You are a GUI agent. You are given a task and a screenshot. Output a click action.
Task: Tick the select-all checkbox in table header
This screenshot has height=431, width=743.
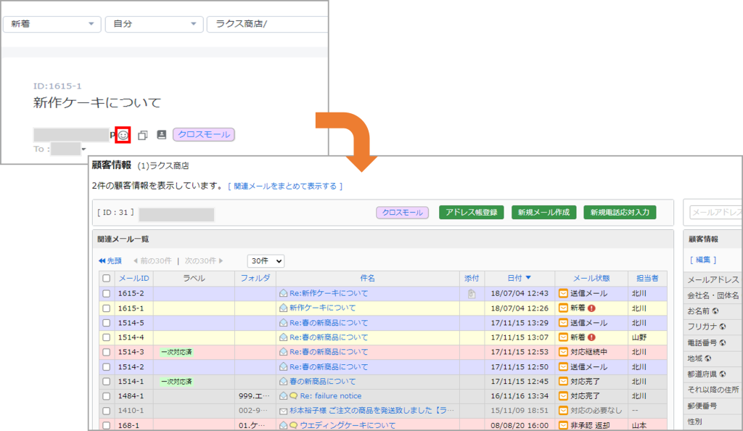coord(107,278)
